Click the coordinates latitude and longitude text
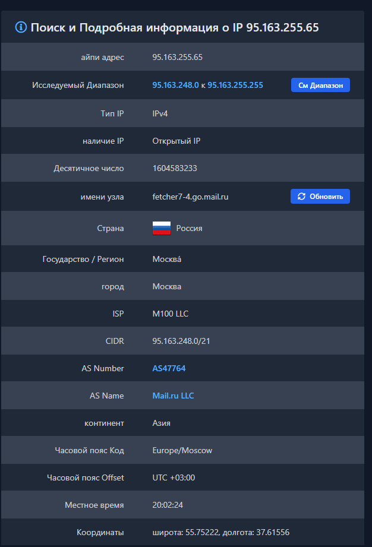The height and width of the screenshot is (547, 372). [220, 533]
